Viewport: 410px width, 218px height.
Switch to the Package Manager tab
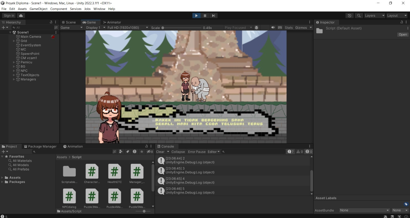40,146
